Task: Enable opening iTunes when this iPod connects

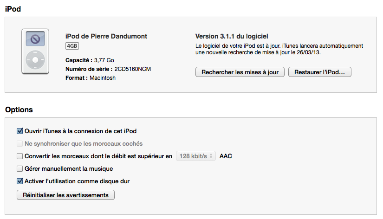Action: [x=19, y=131]
